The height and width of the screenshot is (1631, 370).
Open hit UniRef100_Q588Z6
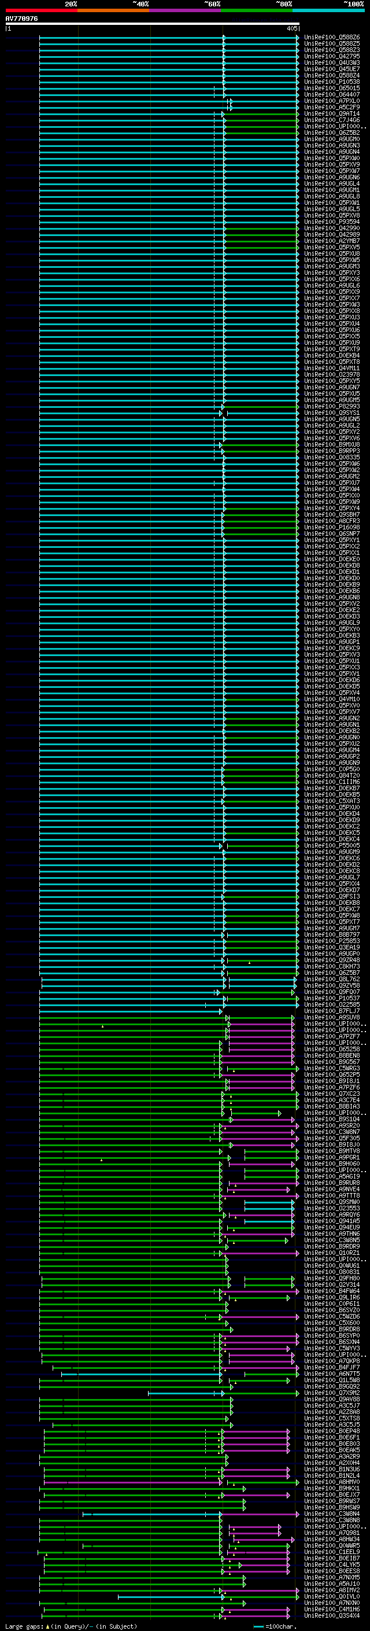[x=332, y=38]
